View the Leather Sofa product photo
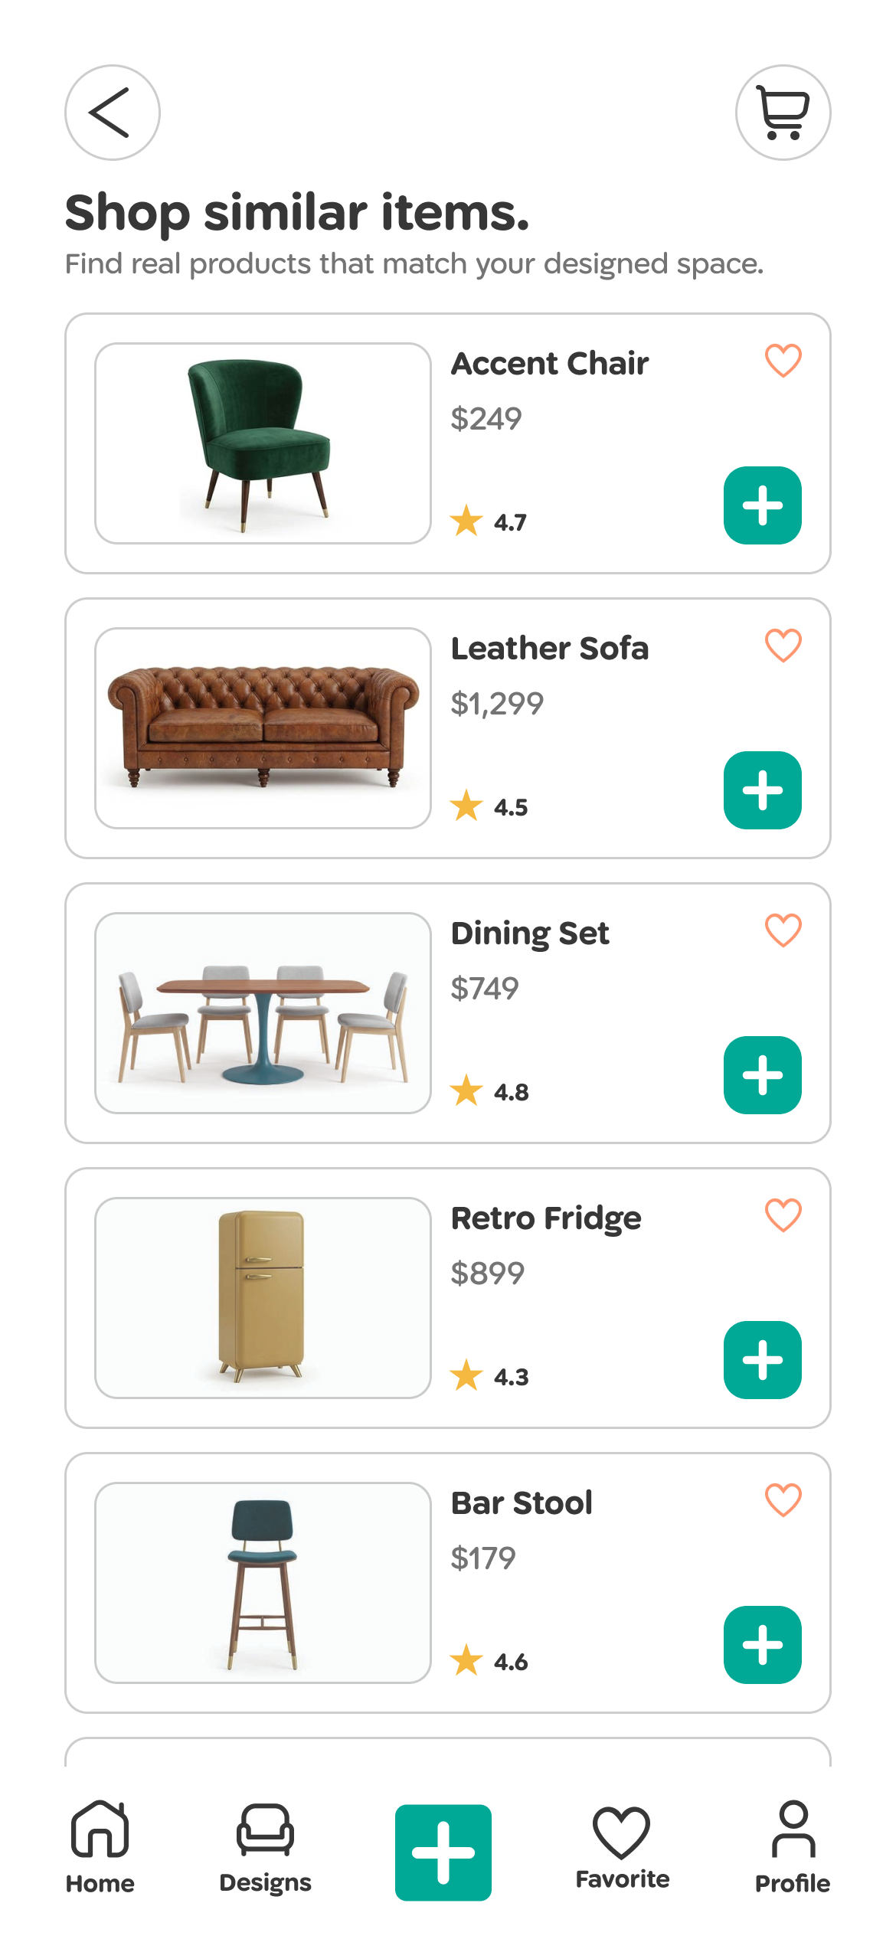 point(263,728)
